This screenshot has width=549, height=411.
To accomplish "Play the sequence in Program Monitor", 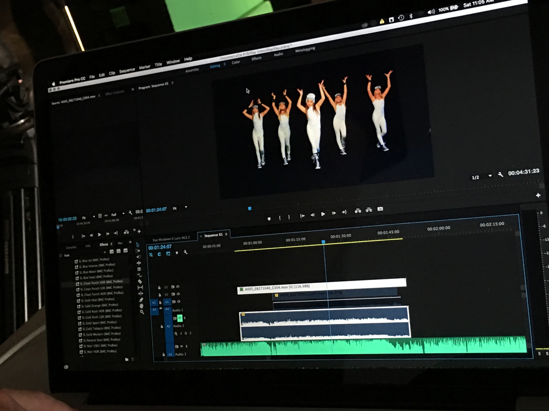I will (323, 214).
